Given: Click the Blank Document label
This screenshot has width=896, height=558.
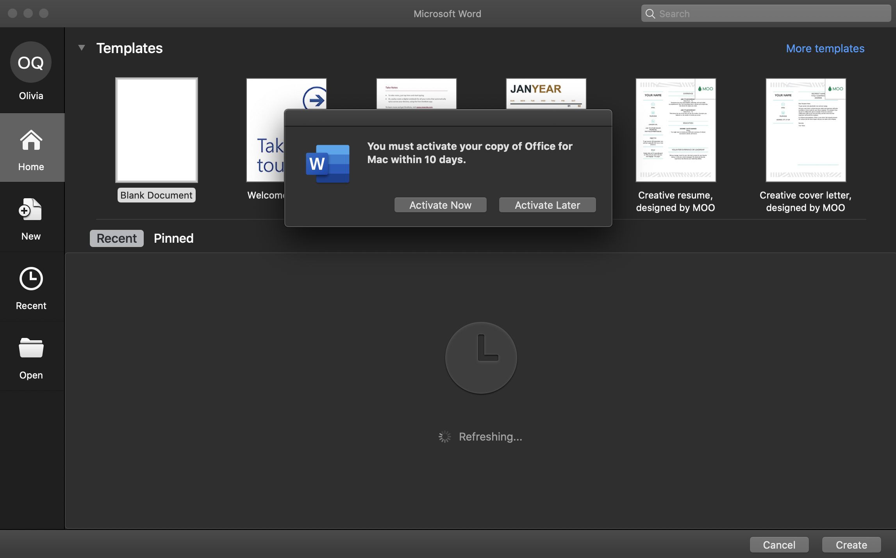Looking at the screenshot, I should click(x=156, y=195).
